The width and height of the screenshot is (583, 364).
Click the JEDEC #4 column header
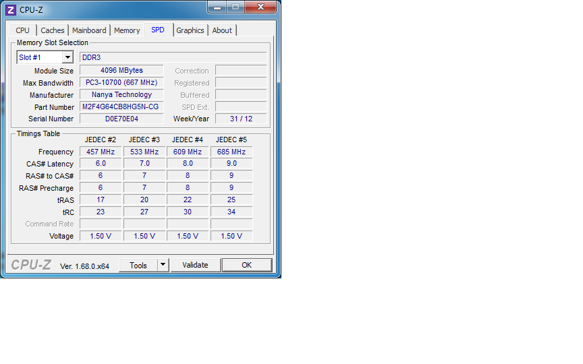point(188,140)
